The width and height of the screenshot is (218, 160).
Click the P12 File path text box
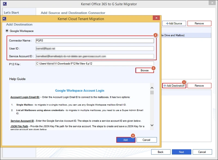[x=95, y=64]
